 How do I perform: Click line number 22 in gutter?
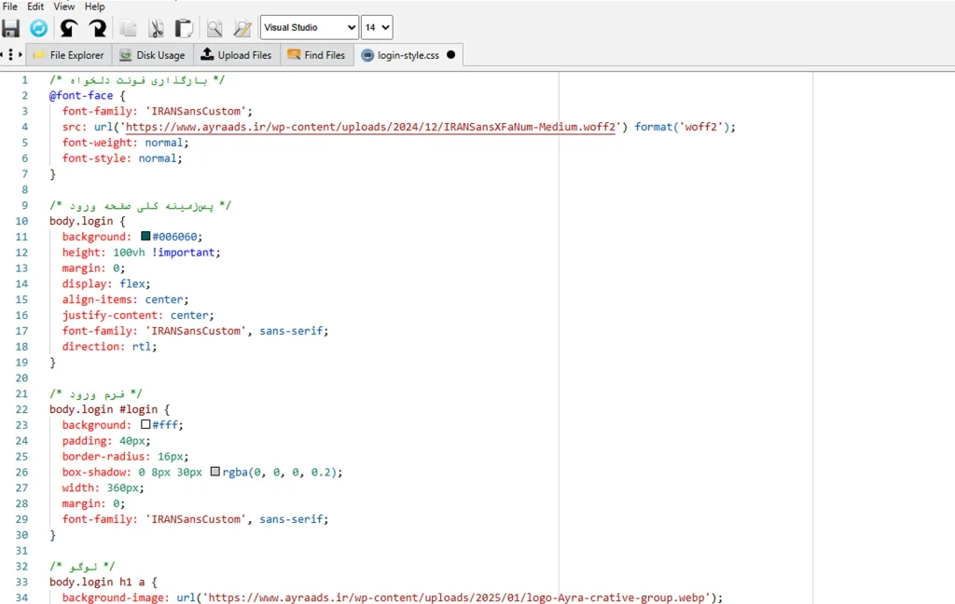pyautogui.click(x=22, y=409)
